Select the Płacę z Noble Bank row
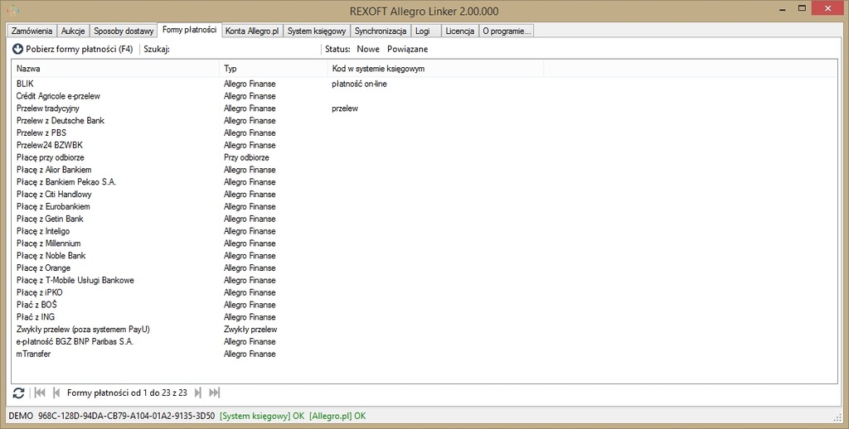Image resolution: width=849 pixels, height=429 pixels. click(x=424, y=255)
